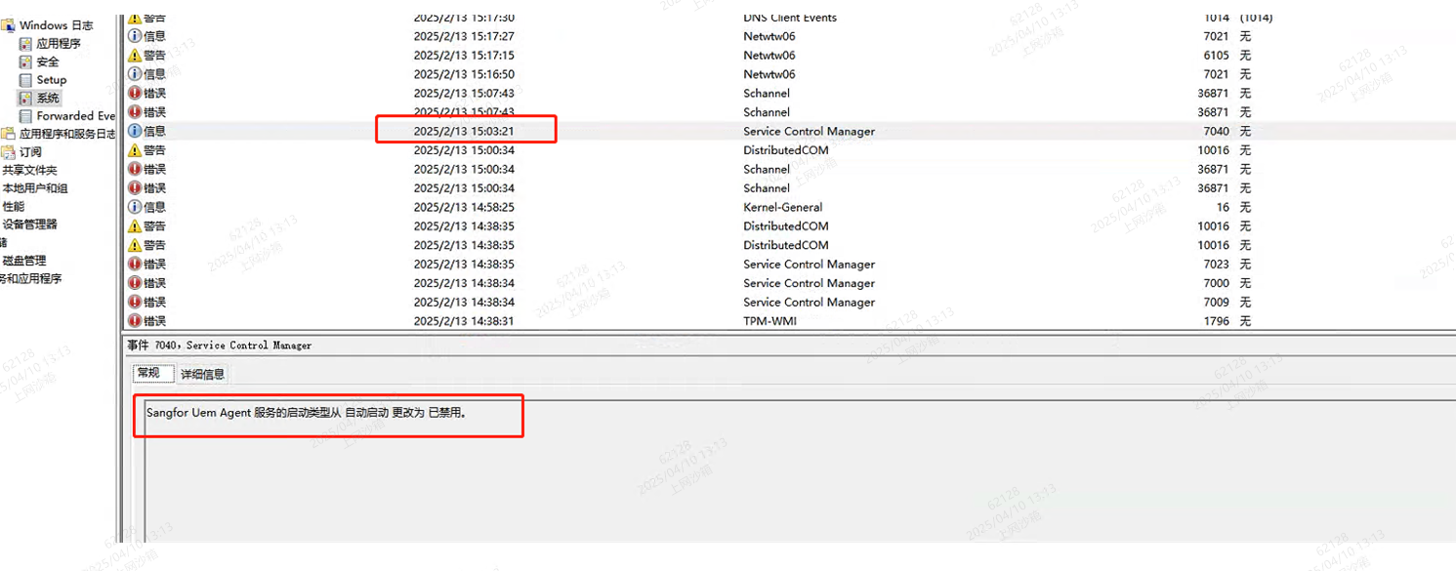Expand the Windows 日志 tree node
Screen dimensions: 1456x571
[56, 25]
